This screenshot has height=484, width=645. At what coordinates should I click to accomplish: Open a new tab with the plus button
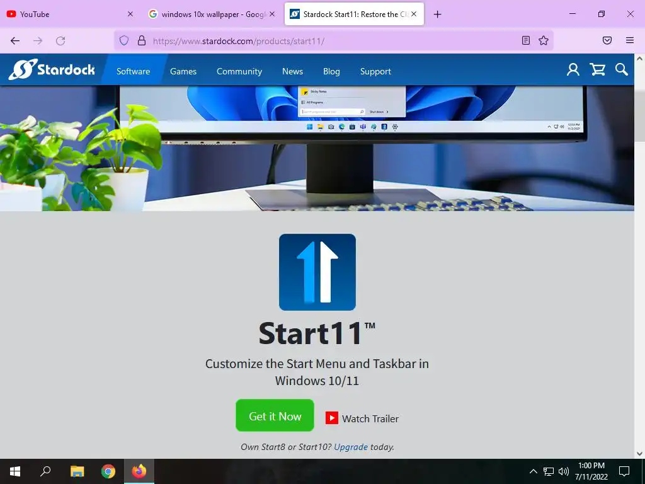click(438, 14)
